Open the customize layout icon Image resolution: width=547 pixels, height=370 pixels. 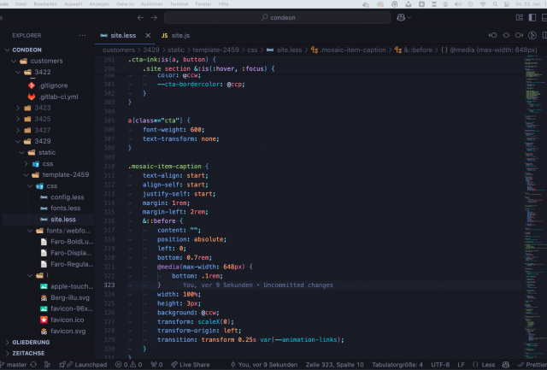pos(520,17)
